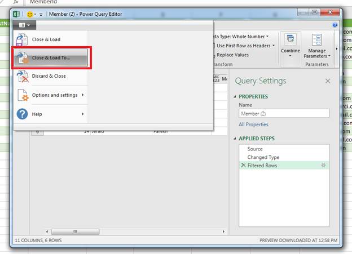This screenshot has width=352, height=254.
Task: Click the horizontal scrollbar thumb
Action: [75, 231]
